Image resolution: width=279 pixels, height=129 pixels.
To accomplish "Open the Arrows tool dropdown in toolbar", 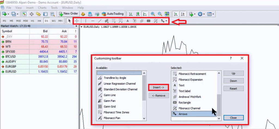I will pyautogui.click(x=166, y=21).
